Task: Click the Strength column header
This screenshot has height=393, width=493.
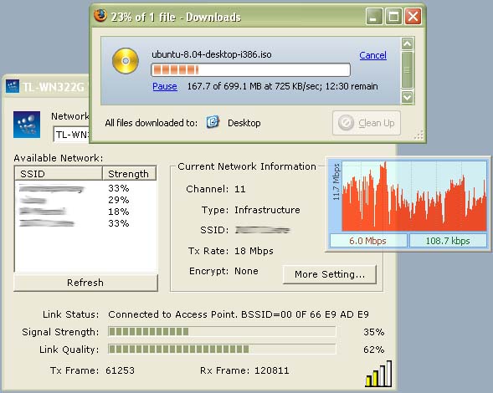Action: click(129, 173)
